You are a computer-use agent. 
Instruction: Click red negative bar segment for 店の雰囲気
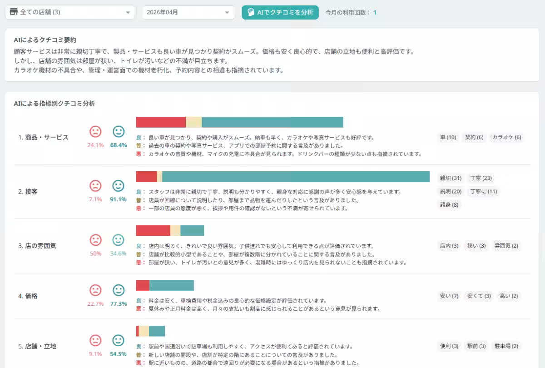[x=153, y=231]
